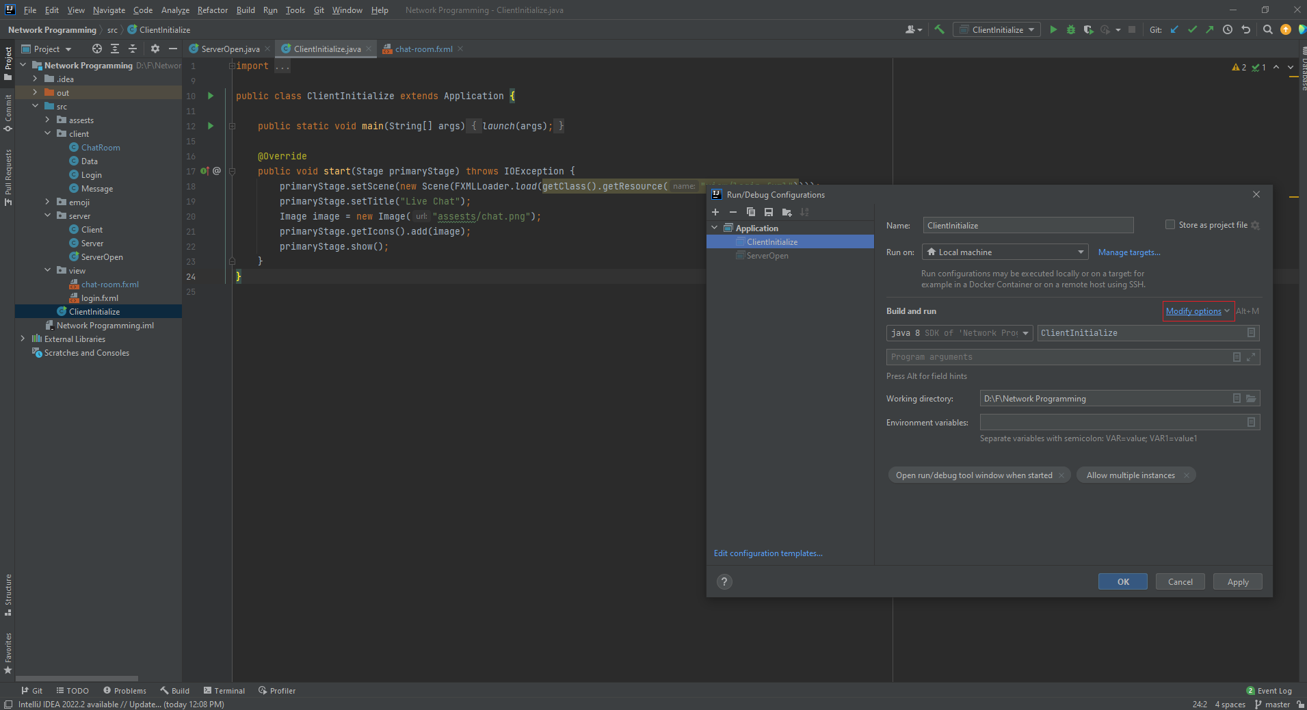Remove 'Allow multiple instances' option tag

[1187, 475]
